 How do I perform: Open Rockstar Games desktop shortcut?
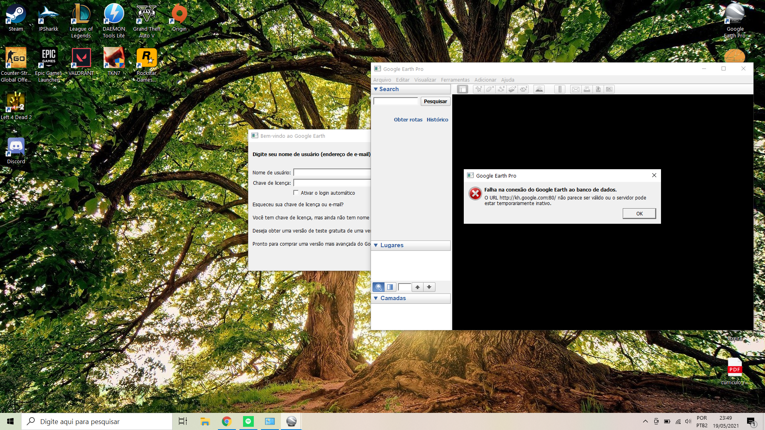(x=147, y=65)
